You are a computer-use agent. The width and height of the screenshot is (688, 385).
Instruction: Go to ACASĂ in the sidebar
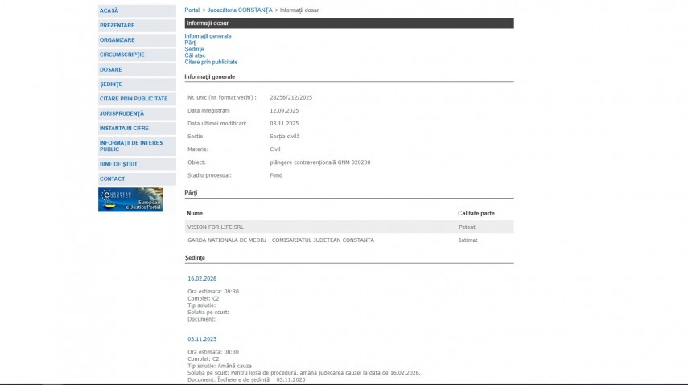coord(109,10)
